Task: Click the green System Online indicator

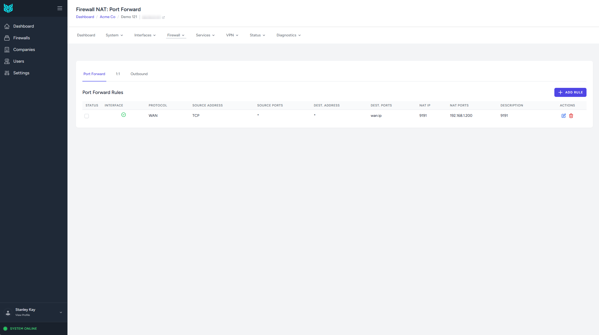Action: coord(5,329)
